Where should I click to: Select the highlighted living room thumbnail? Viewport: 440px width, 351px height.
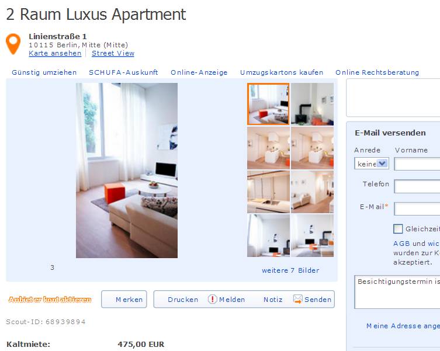268,104
